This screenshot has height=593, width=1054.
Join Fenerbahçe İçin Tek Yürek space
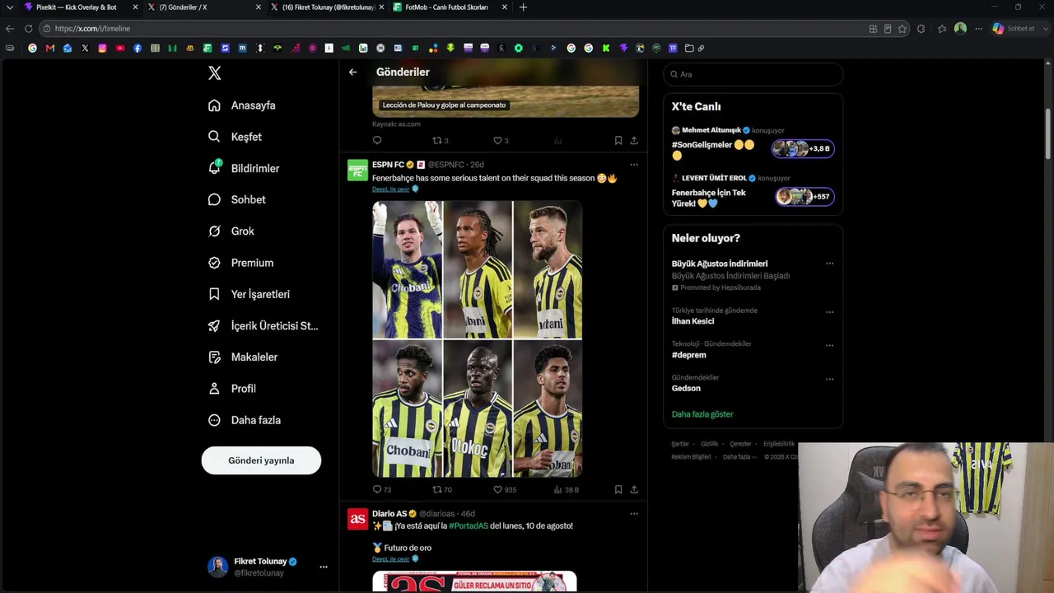click(804, 196)
